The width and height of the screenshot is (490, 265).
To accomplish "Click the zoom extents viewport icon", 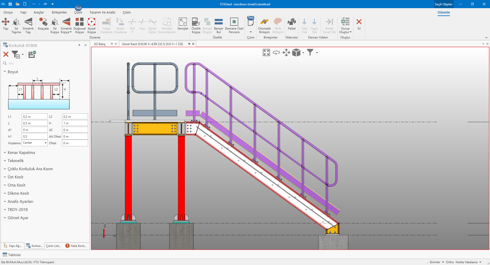I will pos(266,53).
